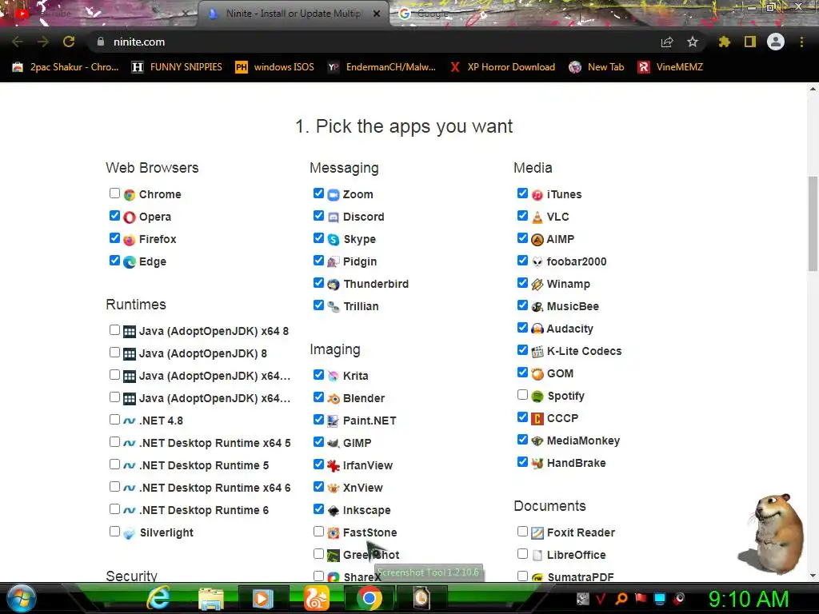This screenshot has width=819, height=614.
Task: Click the Audacity headphones icon
Action: click(537, 329)
